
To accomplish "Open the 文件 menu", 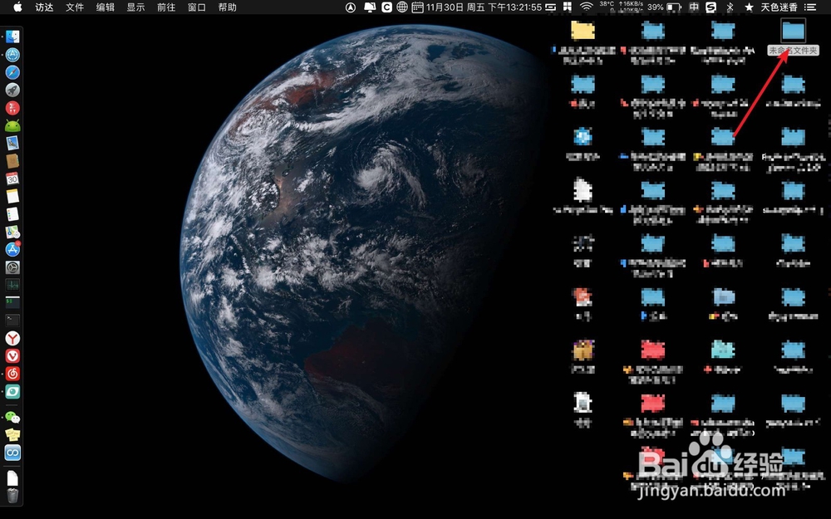I will (75, 7).
